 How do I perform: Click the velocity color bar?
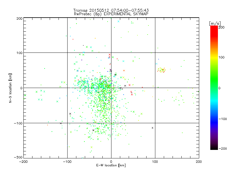click(214, 88)
